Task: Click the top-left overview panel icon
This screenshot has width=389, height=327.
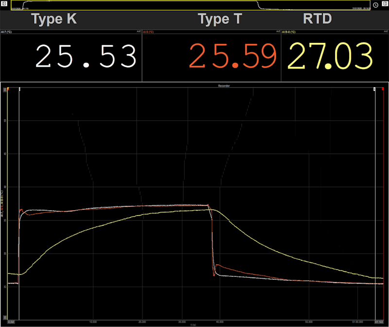Action: (x=4, y=4)
